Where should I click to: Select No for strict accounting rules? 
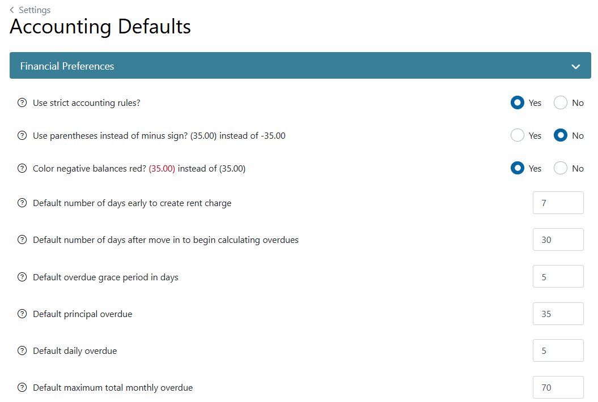point(560,102)
